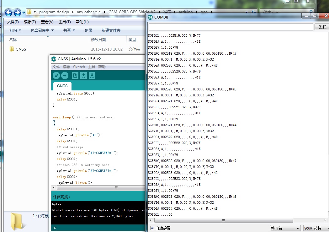329x232 pixels.
Task: Open the 编辑 menu in Arduino IDE
Action: 66,67
